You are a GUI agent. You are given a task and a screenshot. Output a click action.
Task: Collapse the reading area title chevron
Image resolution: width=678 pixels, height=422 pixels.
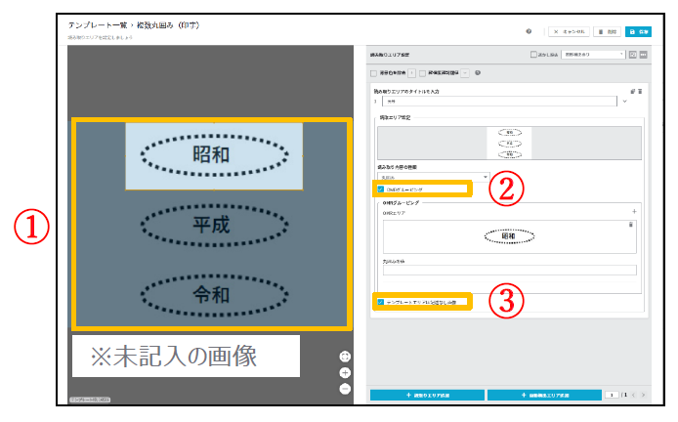point(624,101)
